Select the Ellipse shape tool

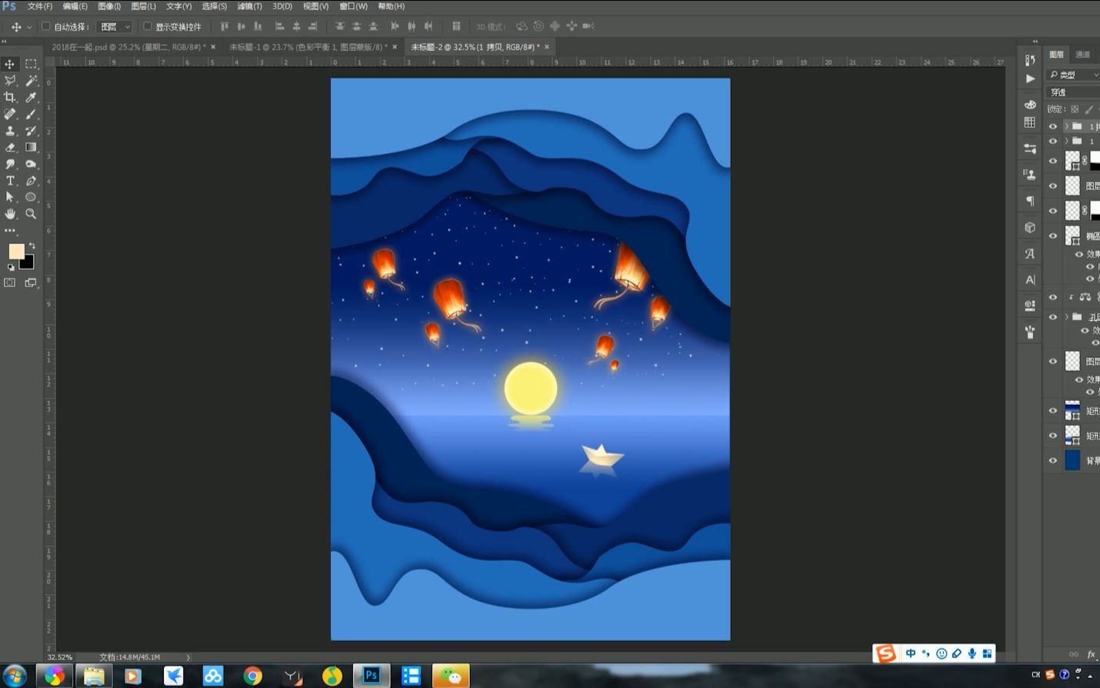tap(31, 197)
